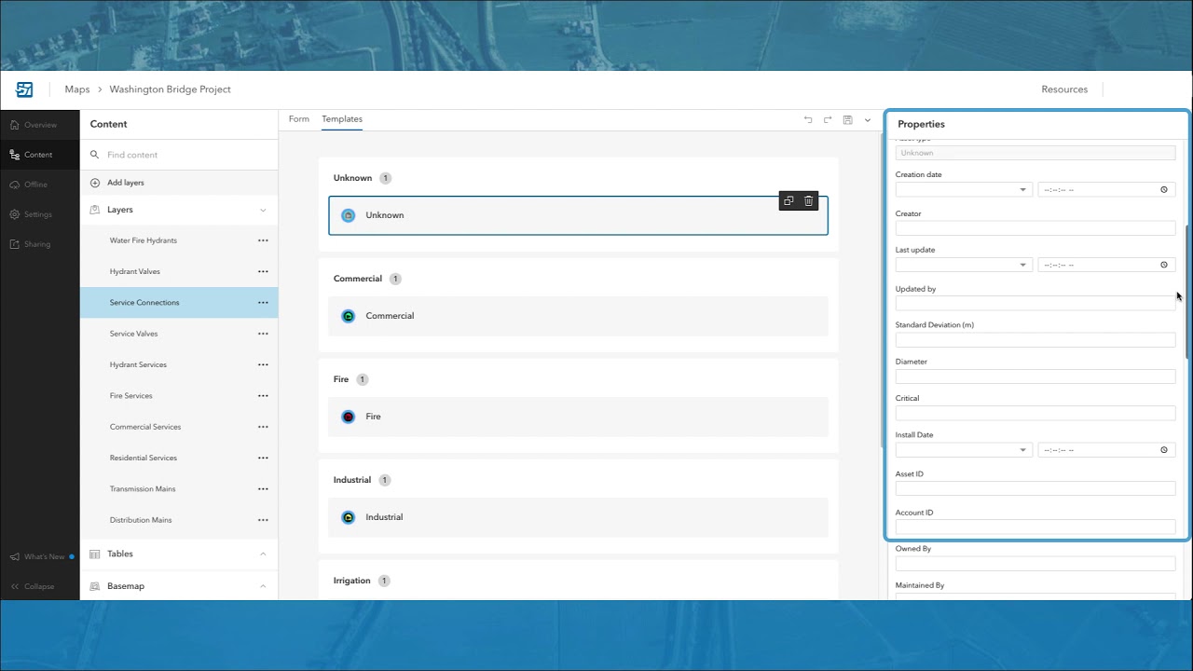Open options menu for Water Fire Hydrants
This screenshot has width=1193, height=671.
pyautogui.click(x=263, y=240)
